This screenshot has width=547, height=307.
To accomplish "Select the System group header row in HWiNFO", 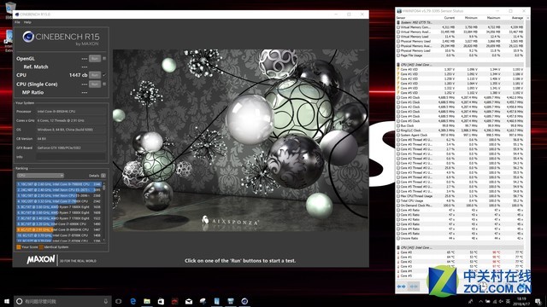I will [460, 22].
